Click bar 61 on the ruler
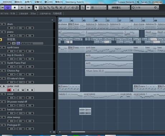 click(x=132, y=20)
